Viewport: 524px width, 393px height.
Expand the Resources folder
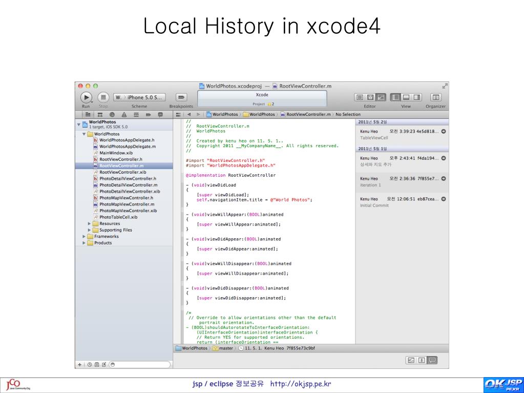click(89, 223)
